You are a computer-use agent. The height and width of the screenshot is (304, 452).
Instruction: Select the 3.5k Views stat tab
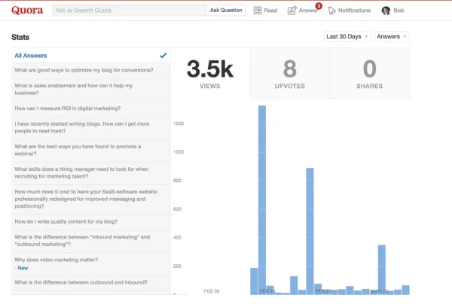pos(210,73)
